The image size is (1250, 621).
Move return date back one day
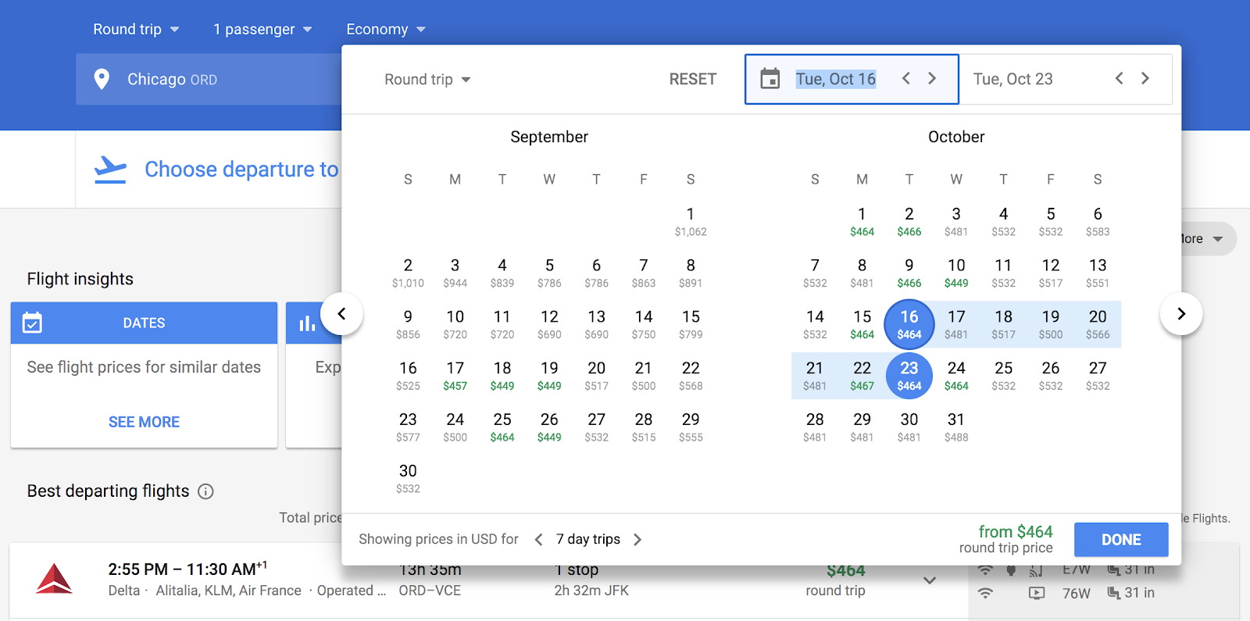point(1120,78)
